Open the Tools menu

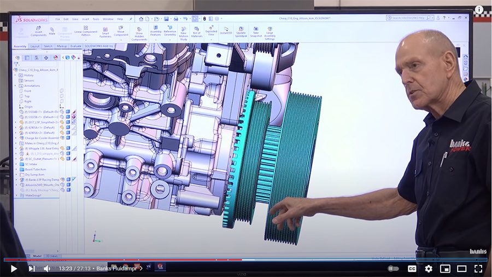coord(96,19)
